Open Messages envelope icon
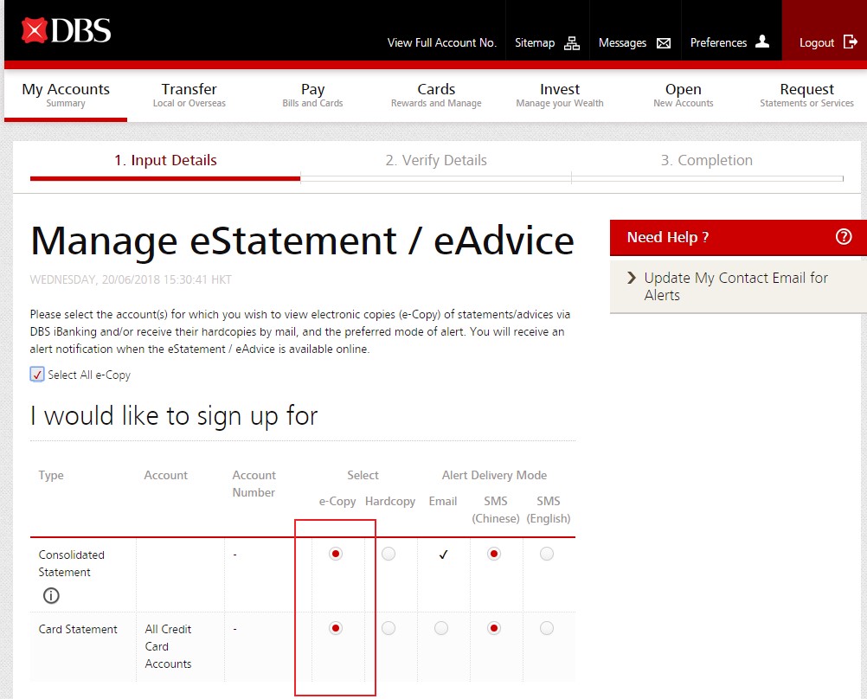 (664, 43)
